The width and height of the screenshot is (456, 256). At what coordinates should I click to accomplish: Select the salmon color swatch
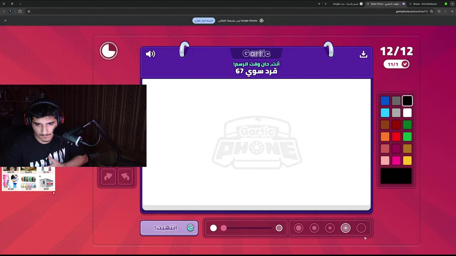coord(385,149)
